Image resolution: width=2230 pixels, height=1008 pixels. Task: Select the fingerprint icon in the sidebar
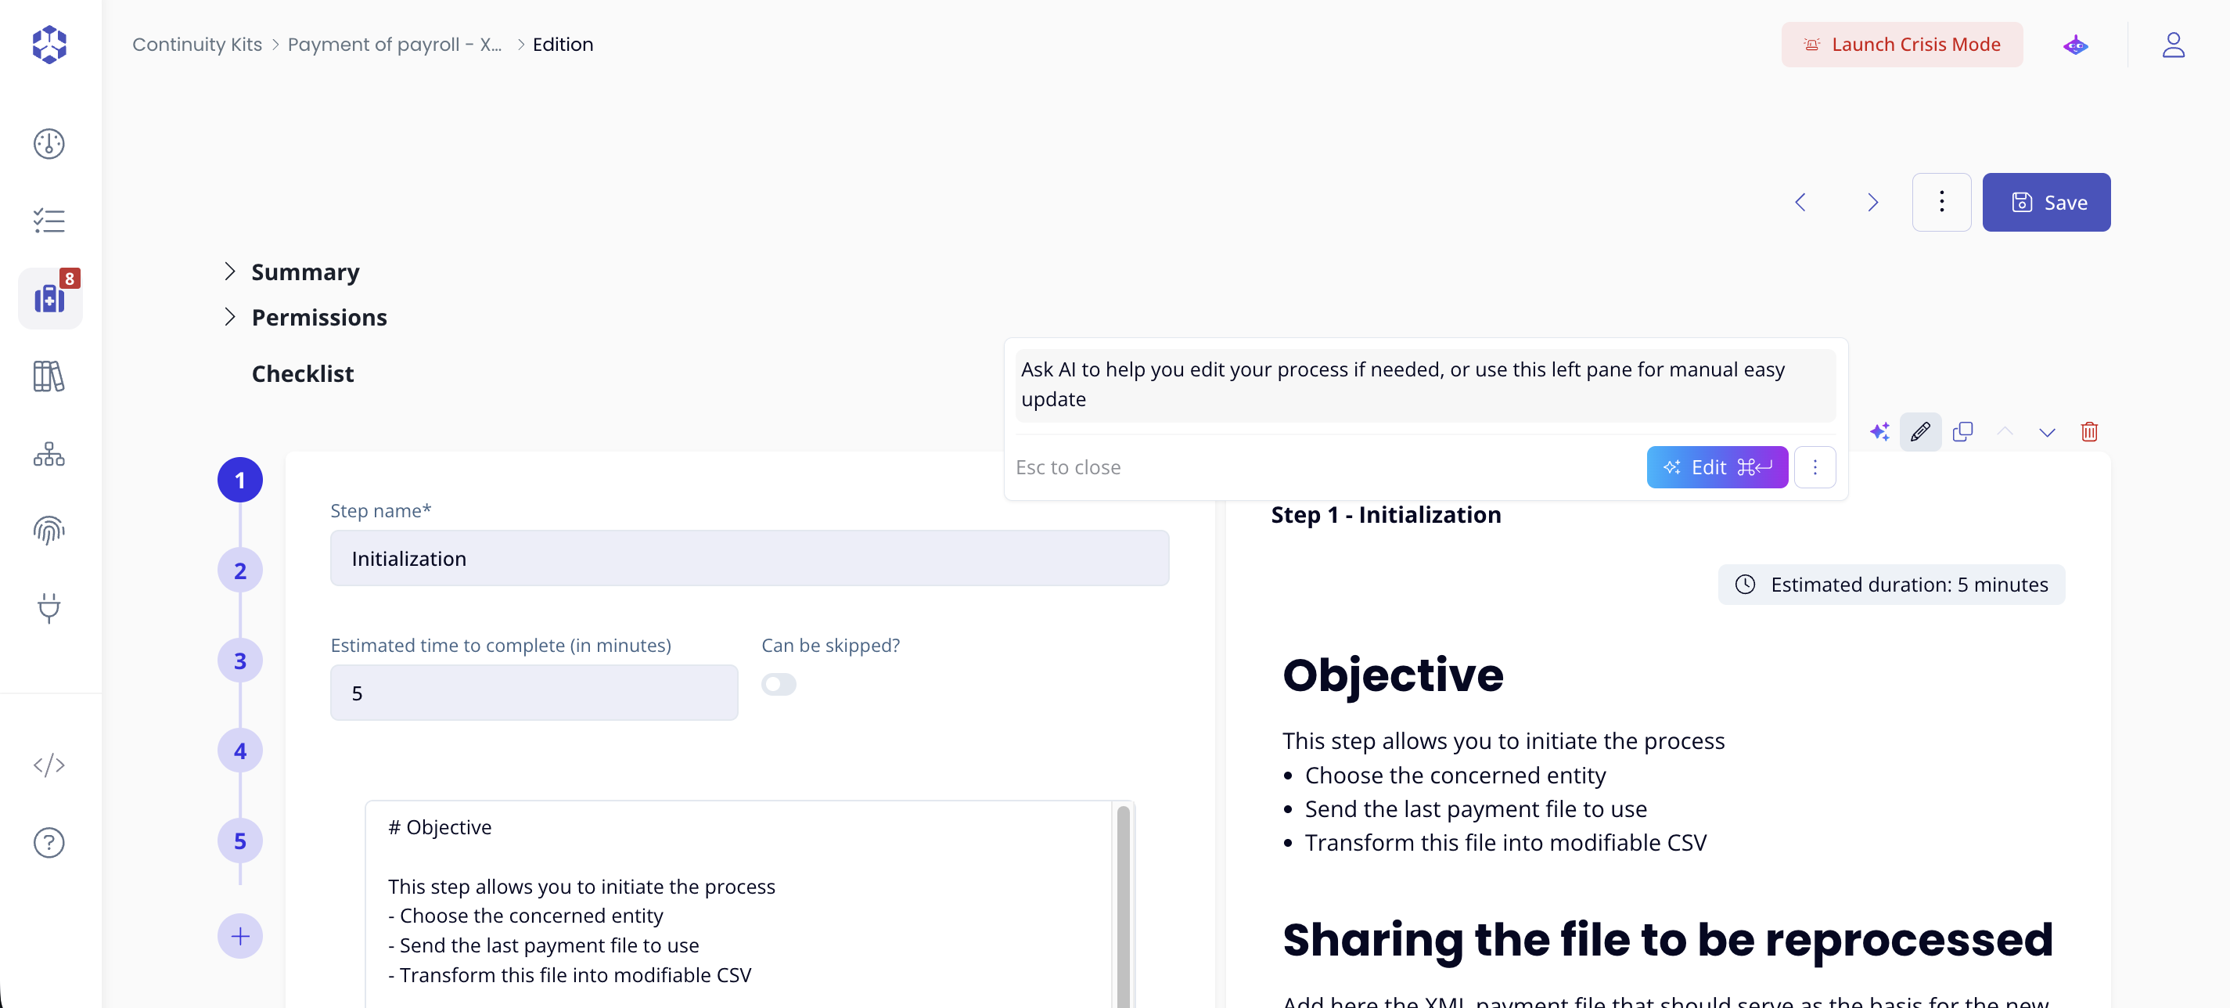point(49,531)
